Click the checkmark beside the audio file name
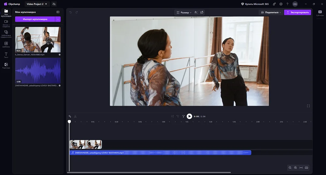Screen dimensions: 326x175 pyautogui.click(x=60, y=86)
